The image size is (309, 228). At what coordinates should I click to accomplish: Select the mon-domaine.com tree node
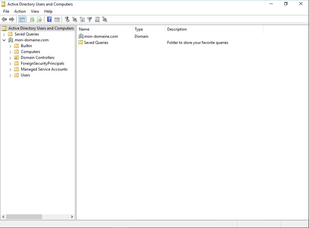(x=32, y=40)
